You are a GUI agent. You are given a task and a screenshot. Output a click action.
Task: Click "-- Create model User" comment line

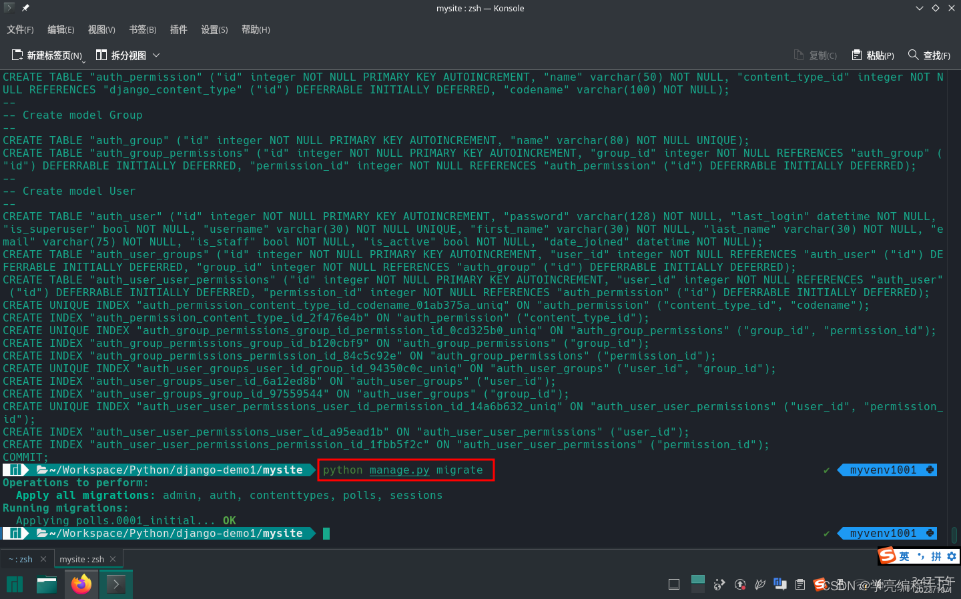69,191
